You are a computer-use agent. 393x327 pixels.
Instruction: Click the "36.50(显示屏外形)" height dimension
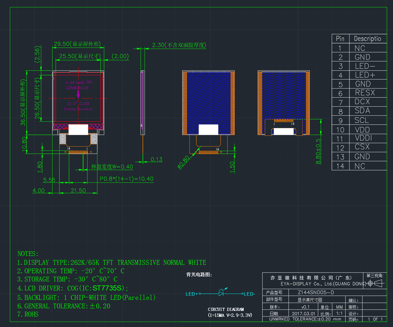pos(23,102)
